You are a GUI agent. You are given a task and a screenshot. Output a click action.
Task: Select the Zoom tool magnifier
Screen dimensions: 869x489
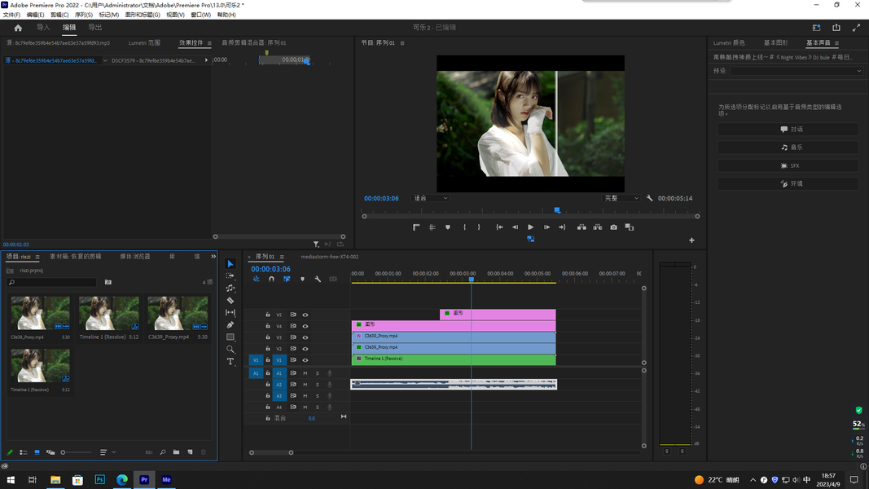tap(230, 350)
